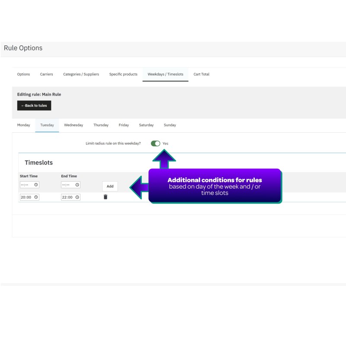Click Add to create a timeslot
Image resolution: width=346 pixels, height=346 pixels.
[x=110, y=186]
